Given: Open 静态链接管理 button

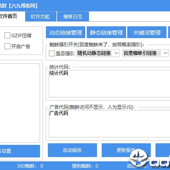Looking at the screenshot, I should tap(106, 32).
